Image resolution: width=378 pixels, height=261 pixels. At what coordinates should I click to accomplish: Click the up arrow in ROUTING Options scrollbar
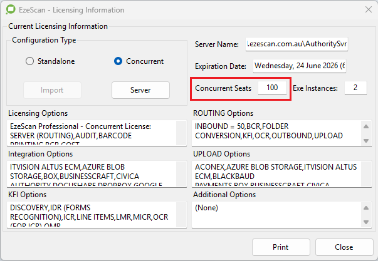pos(366,126)
